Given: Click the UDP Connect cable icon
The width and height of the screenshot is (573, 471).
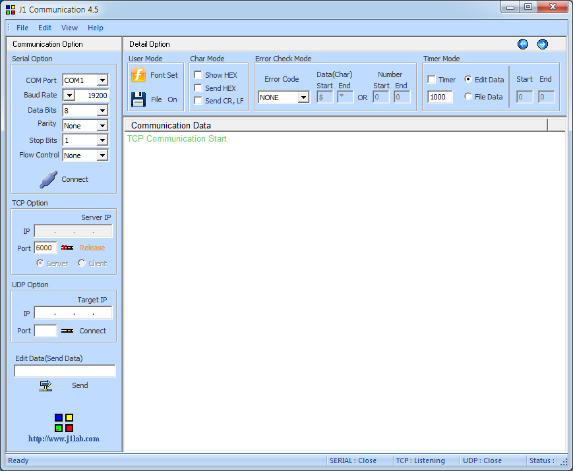Looking at the screenshot, I should [x=67, y=331].
